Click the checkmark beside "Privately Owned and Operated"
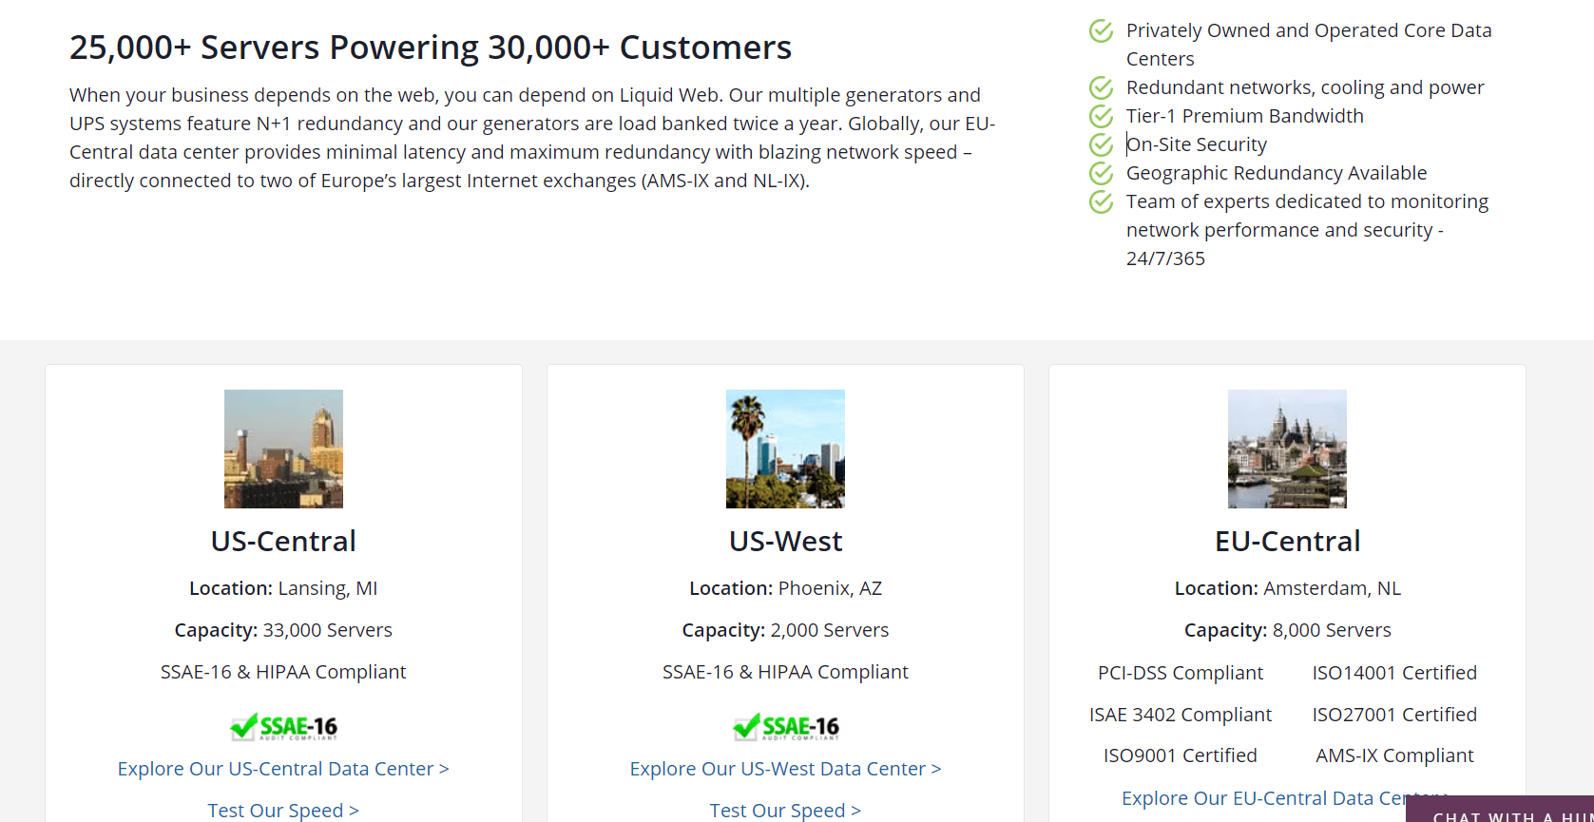1594x822 pixels. (1100, 30)
